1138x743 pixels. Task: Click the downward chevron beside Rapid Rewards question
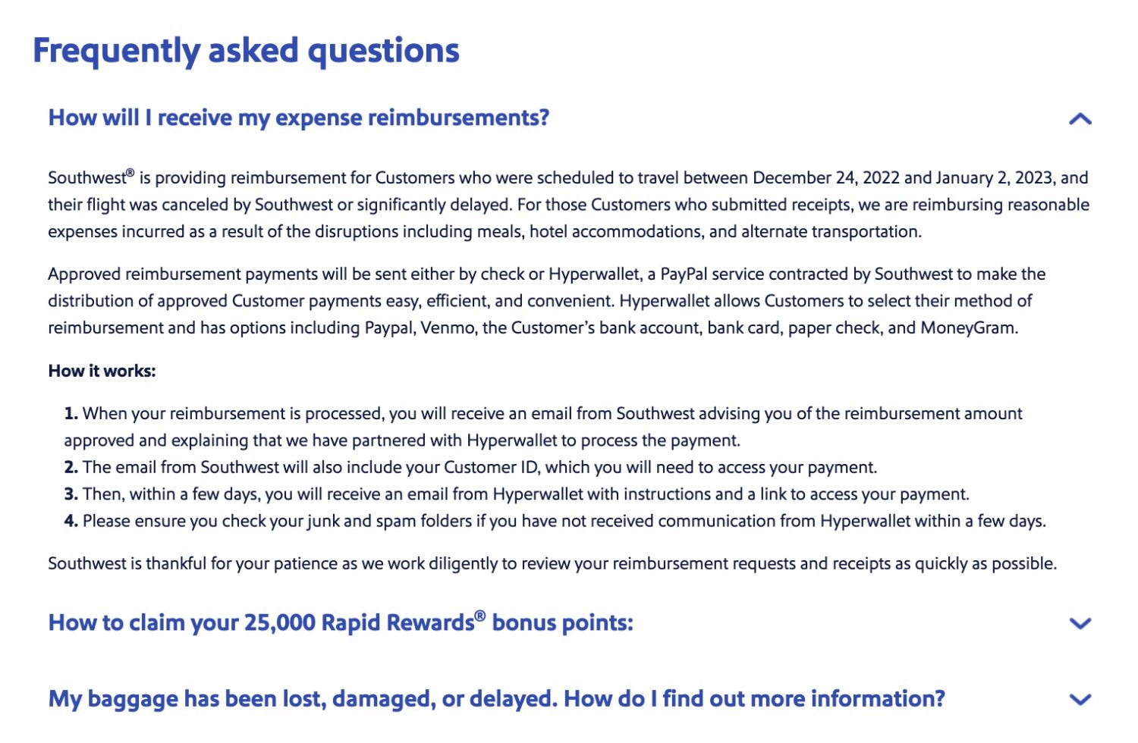click(x=1080, y=624)
